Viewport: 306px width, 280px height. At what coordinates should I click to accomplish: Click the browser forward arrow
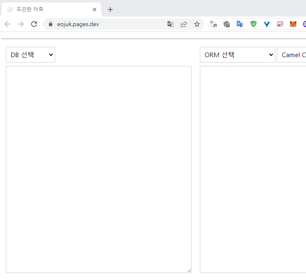click(21, 24)
